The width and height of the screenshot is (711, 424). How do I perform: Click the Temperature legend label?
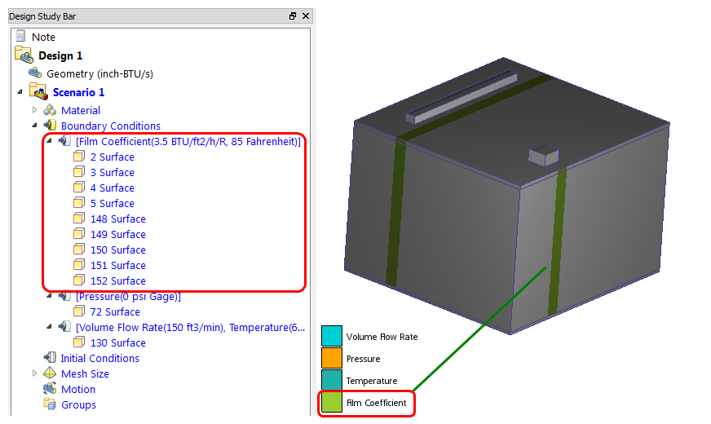372,381
